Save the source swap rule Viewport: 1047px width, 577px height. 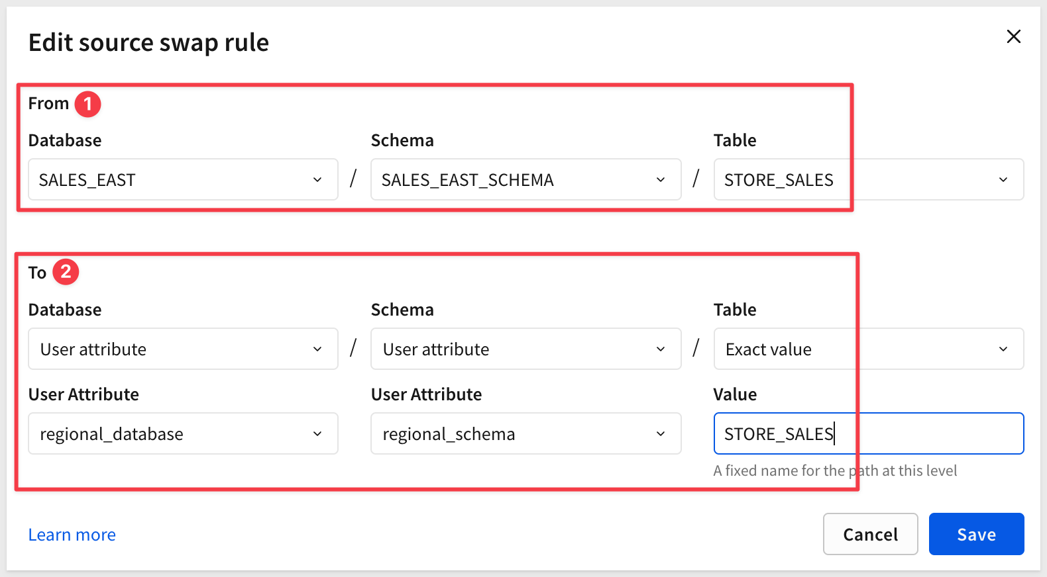click(976, 535)
